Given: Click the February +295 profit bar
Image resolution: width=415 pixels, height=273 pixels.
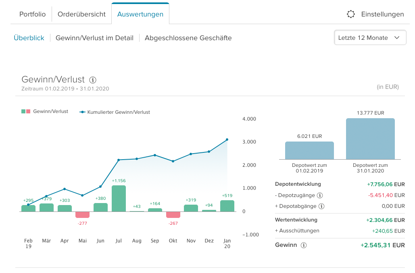Looking at the screenshot, I should (x=28, y=208).
